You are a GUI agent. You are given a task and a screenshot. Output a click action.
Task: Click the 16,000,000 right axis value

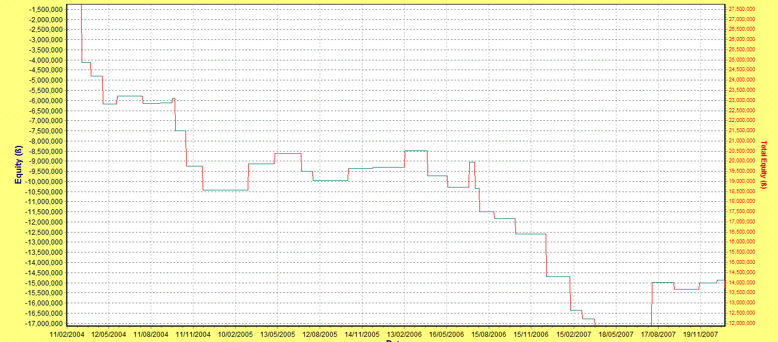coord(743,242)
